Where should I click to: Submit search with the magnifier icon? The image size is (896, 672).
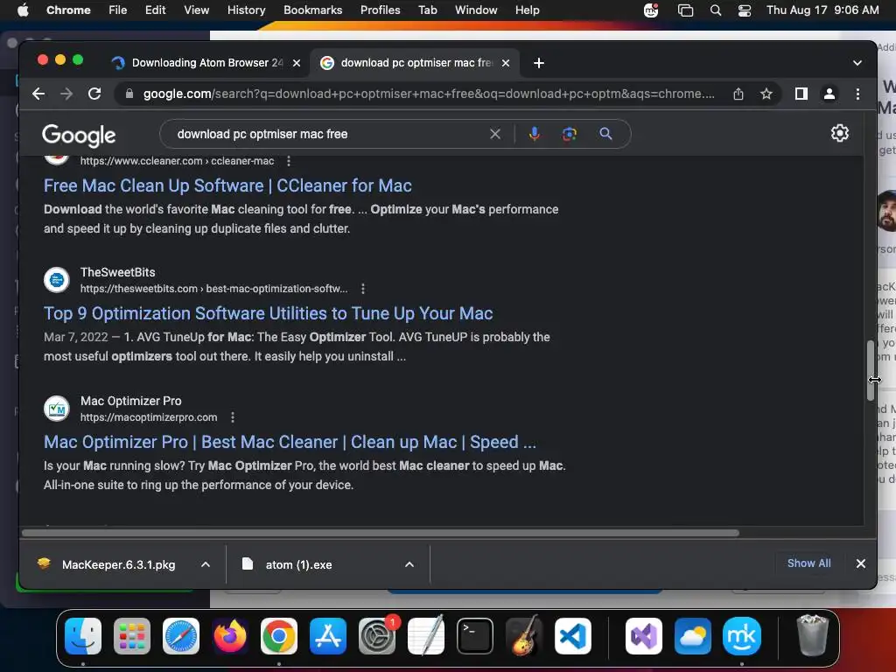pos(605,134)
